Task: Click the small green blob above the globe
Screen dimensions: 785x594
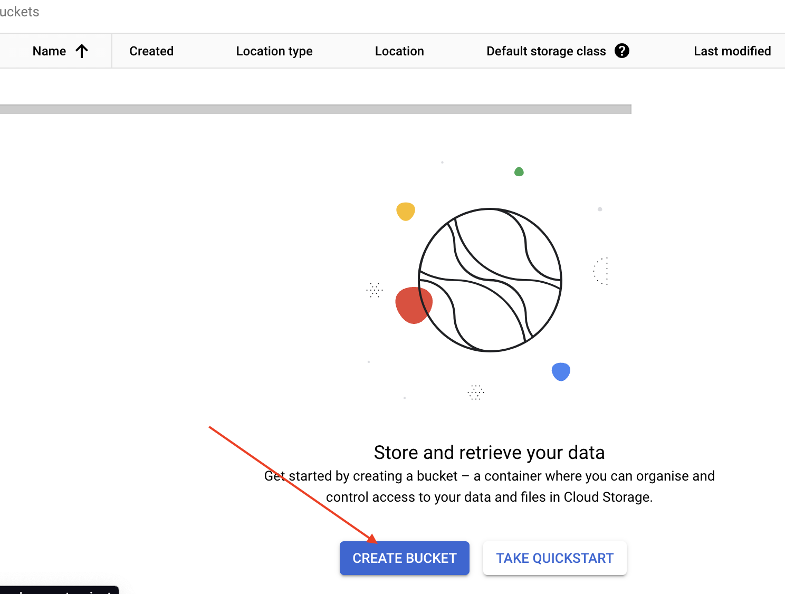Action: 519,171
